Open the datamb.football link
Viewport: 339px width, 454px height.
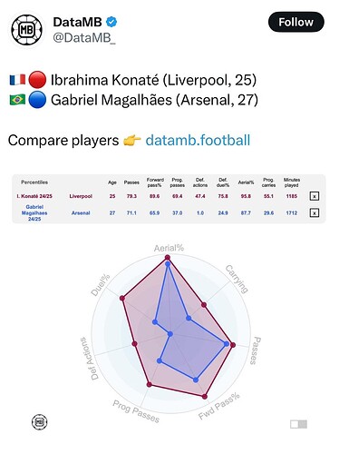click(x=198, y=141)
